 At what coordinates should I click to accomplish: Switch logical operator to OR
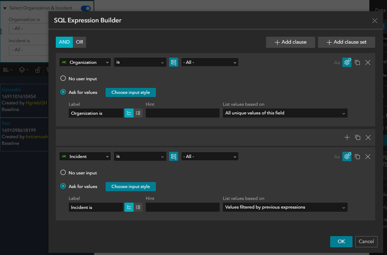[x=79, y=42]
